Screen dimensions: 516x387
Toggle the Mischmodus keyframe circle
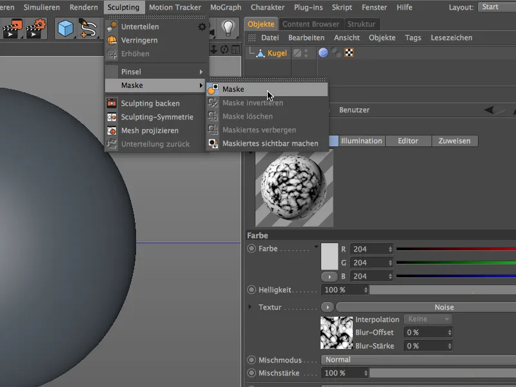[251, 359]
